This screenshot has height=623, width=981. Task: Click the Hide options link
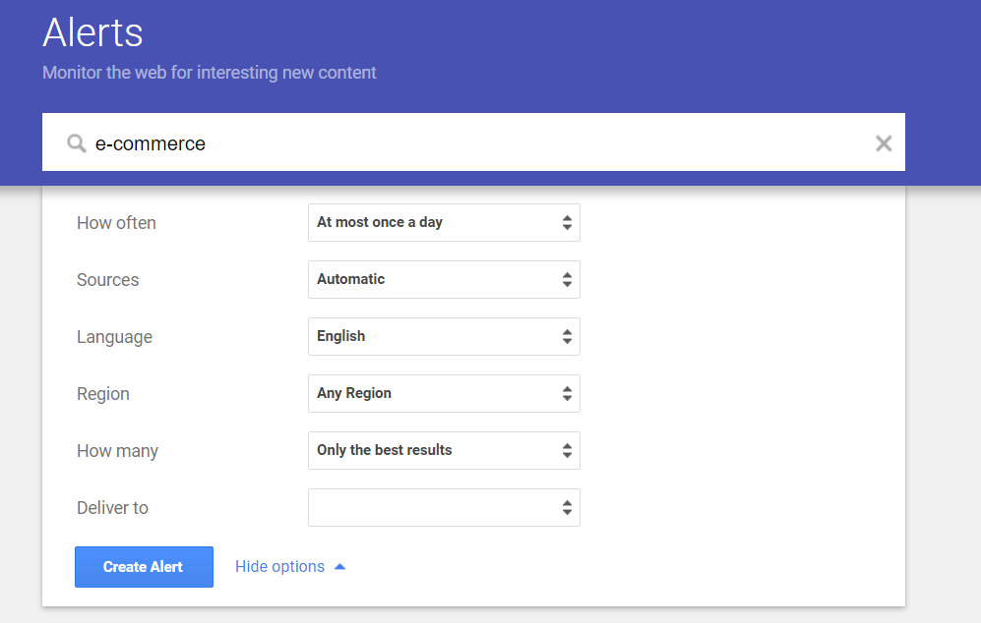click(x=279, y=567)
